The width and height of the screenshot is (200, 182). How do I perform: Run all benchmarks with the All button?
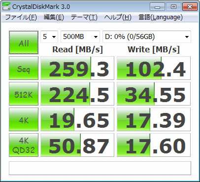24,42
